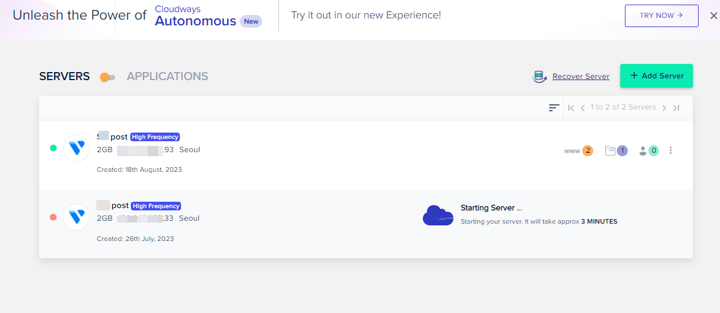720x313 pixels.
Task: Click the Recover Server icon
Action: [x=540, y=76]
